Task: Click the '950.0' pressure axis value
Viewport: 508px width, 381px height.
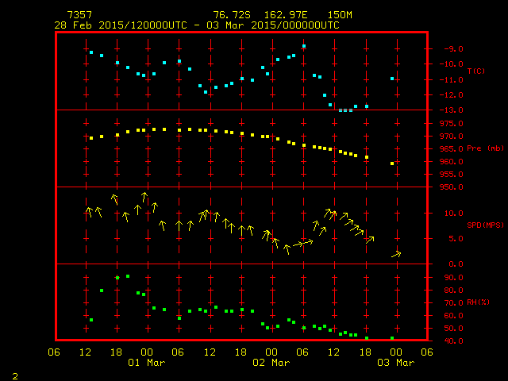Action: 452,187
